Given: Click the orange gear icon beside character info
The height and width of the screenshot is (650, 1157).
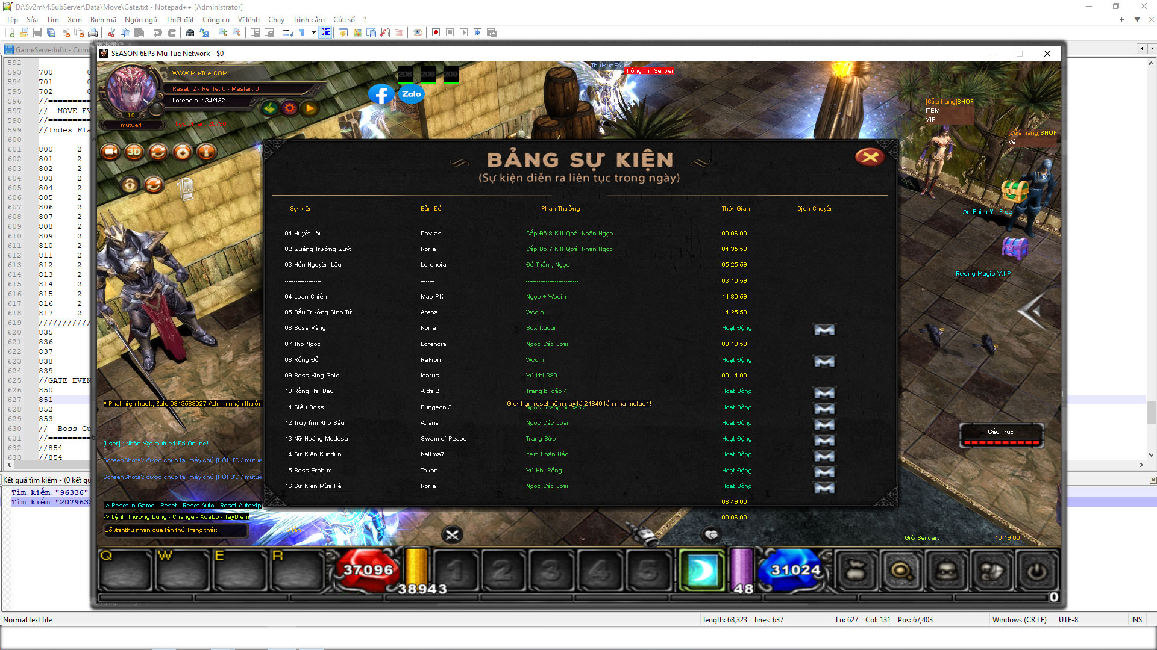Looking at the screenshot, I should (x=290, y=108).
